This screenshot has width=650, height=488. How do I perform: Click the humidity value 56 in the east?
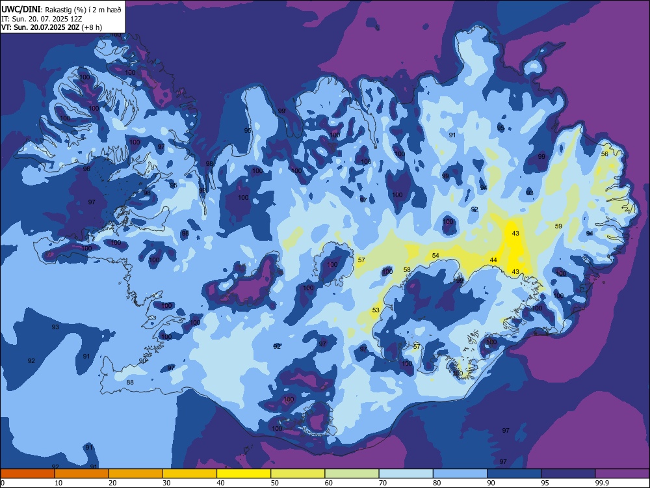click(604, 154)
